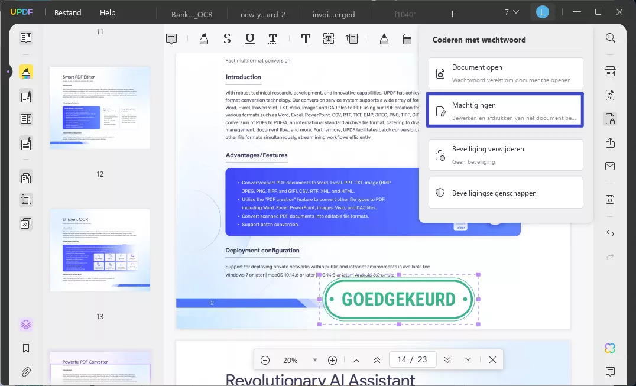Switch to the f1040* tab
The height and width of the screenshot is (386, 636).
[x=405, y=14]
